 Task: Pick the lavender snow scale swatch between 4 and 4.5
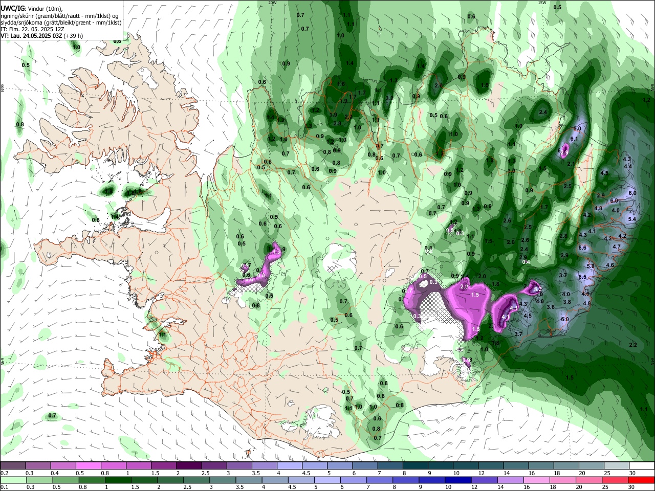click(289, 466)
